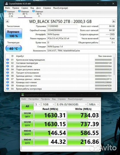Open the Язык(Language) menu in CrystalDiskMark

coord(75,99)
